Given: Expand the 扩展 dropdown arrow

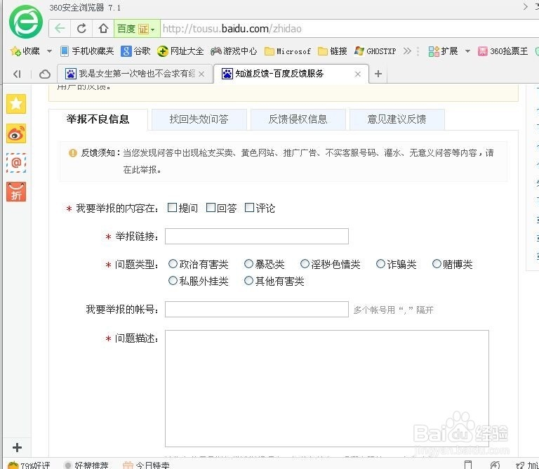Looking at the screenshot, I should pyautogui.click(x=467, y=51).
